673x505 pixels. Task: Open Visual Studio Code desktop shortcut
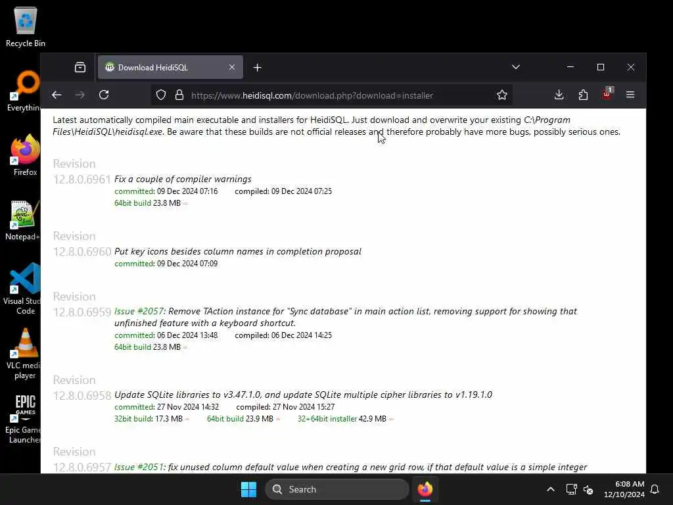pos(22,289)
